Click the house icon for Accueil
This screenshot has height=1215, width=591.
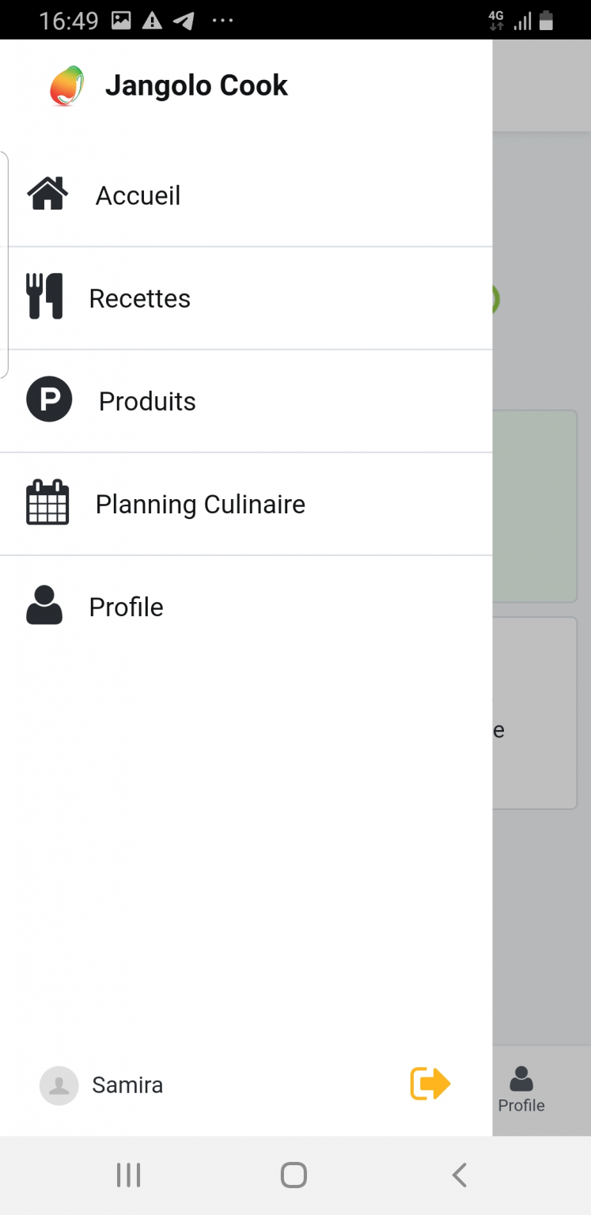(x=47, y=194)
